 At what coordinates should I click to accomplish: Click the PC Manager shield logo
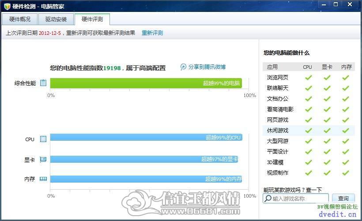7,6
